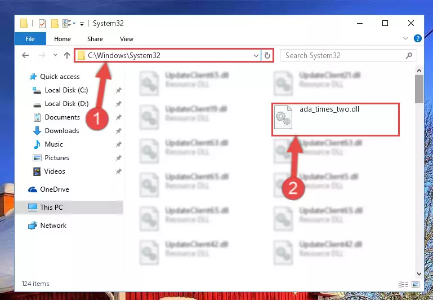This screenshot has height=300, width=433.
Task: Click the folder icon in title bar
Action: (x=24, y=24)
